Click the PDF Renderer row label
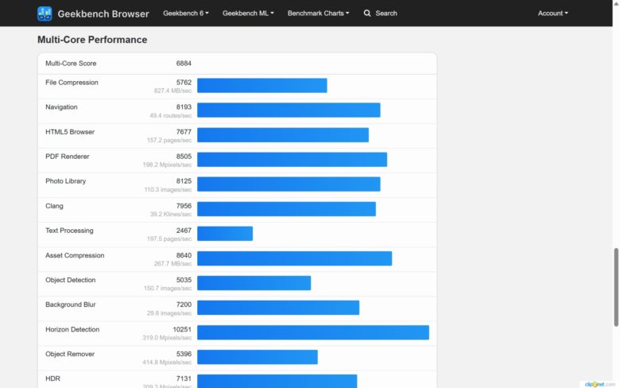This screenshot has height=388, width=620. [68, 156]
